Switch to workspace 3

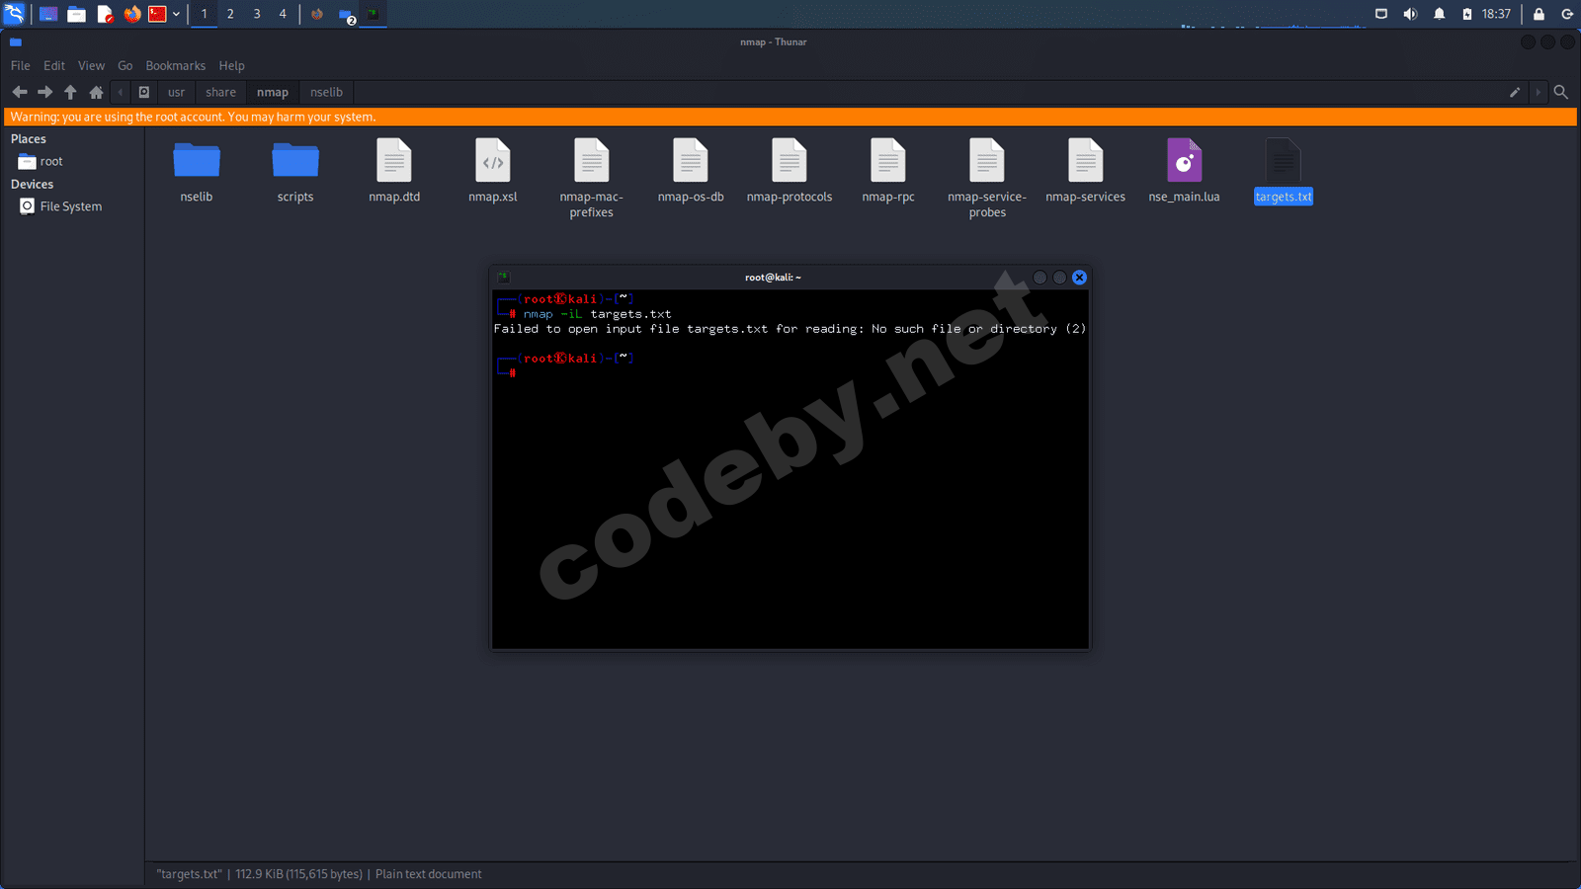pyautogui.click(x=257, y=14)
